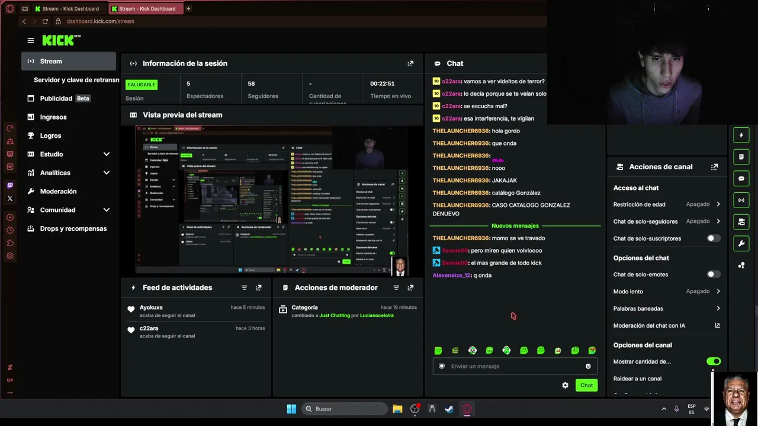The width and height of the screenshot is (758, 426).
Task: Open Moderación in the sidebar
Action: (x=69, y=192)
